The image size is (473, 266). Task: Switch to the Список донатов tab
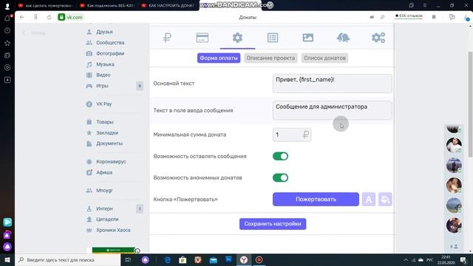point(324,58)
